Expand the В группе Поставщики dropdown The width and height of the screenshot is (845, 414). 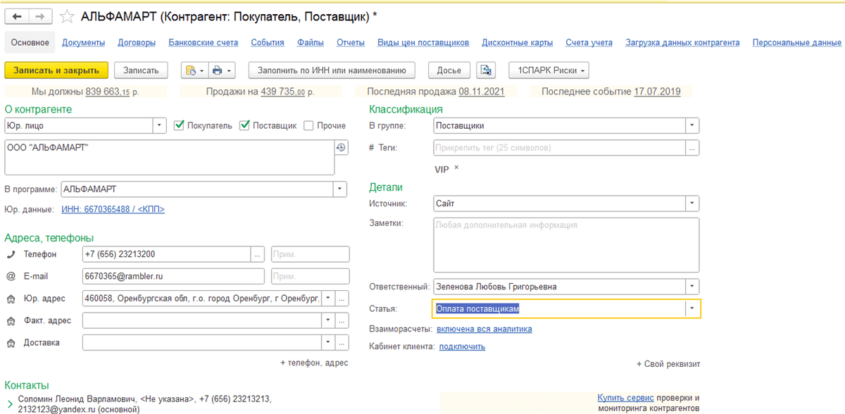click(x=693, y=125)
